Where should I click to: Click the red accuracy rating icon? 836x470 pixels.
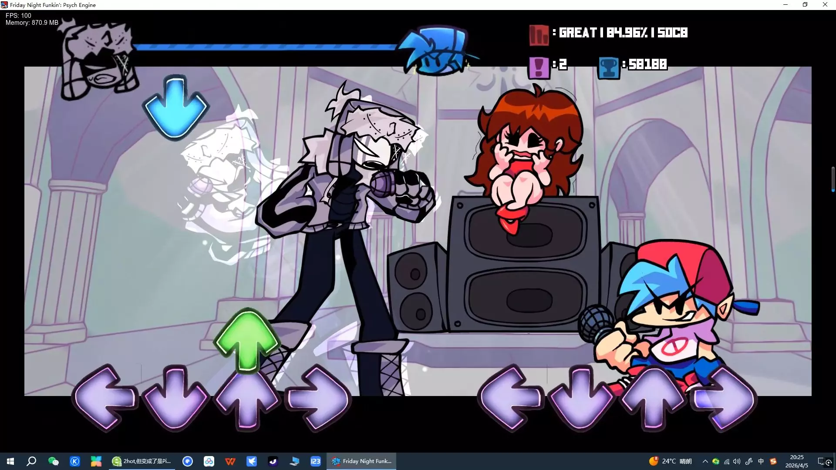[x=539, y=34]
